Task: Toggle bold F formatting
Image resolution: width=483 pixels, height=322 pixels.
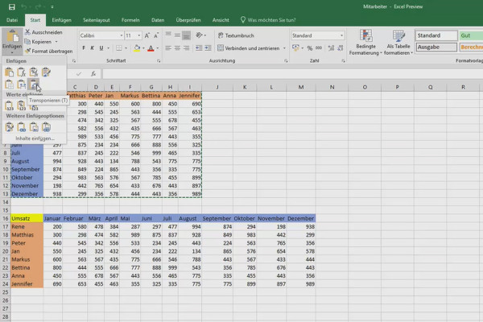Action: 84,48
